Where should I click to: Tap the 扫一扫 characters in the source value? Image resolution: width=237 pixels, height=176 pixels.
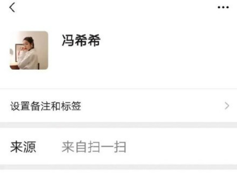107,147
